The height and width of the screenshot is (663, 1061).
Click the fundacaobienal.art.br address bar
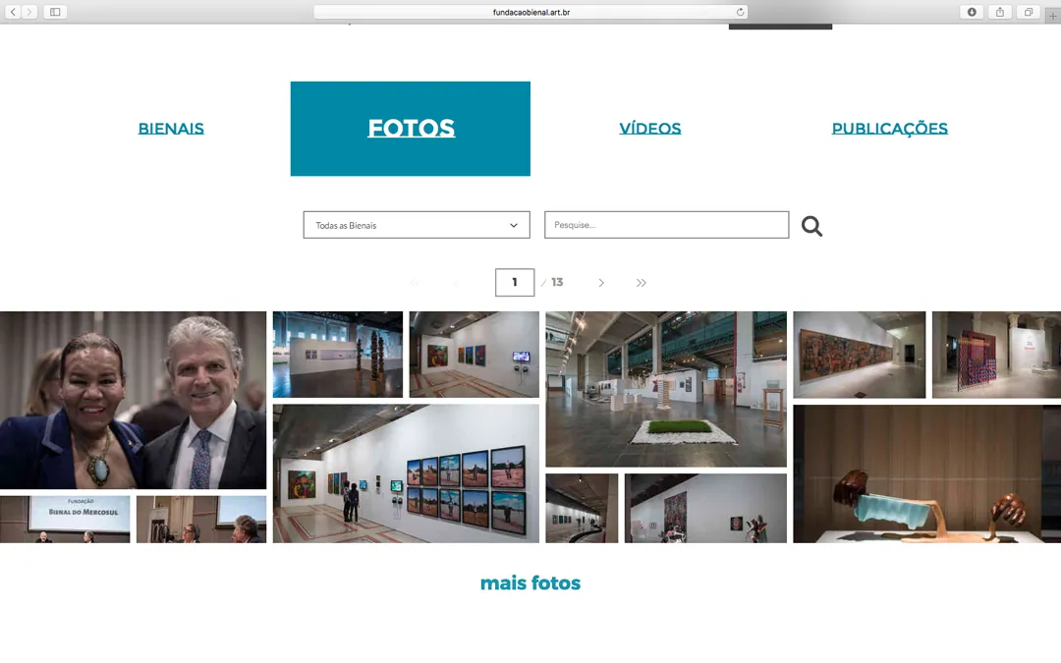[530, 12]
